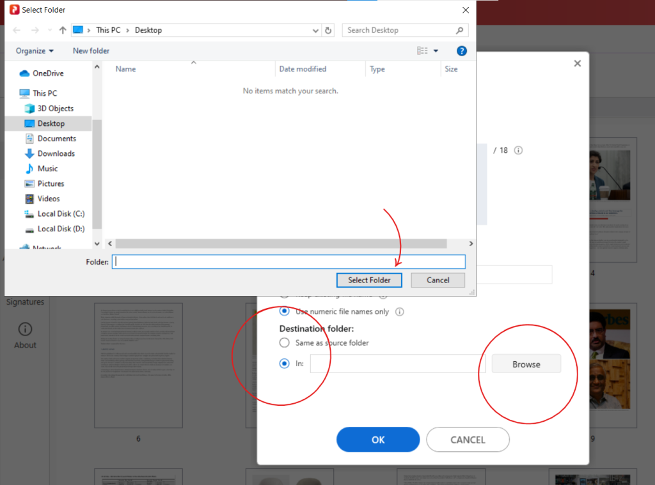This screenshot has height=485, width=655.
Task: Select the Same as source folder radio button
Action: click(x=284, y=343)
